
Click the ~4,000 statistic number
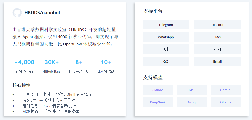pyautogui.click(x=25, y=62)
